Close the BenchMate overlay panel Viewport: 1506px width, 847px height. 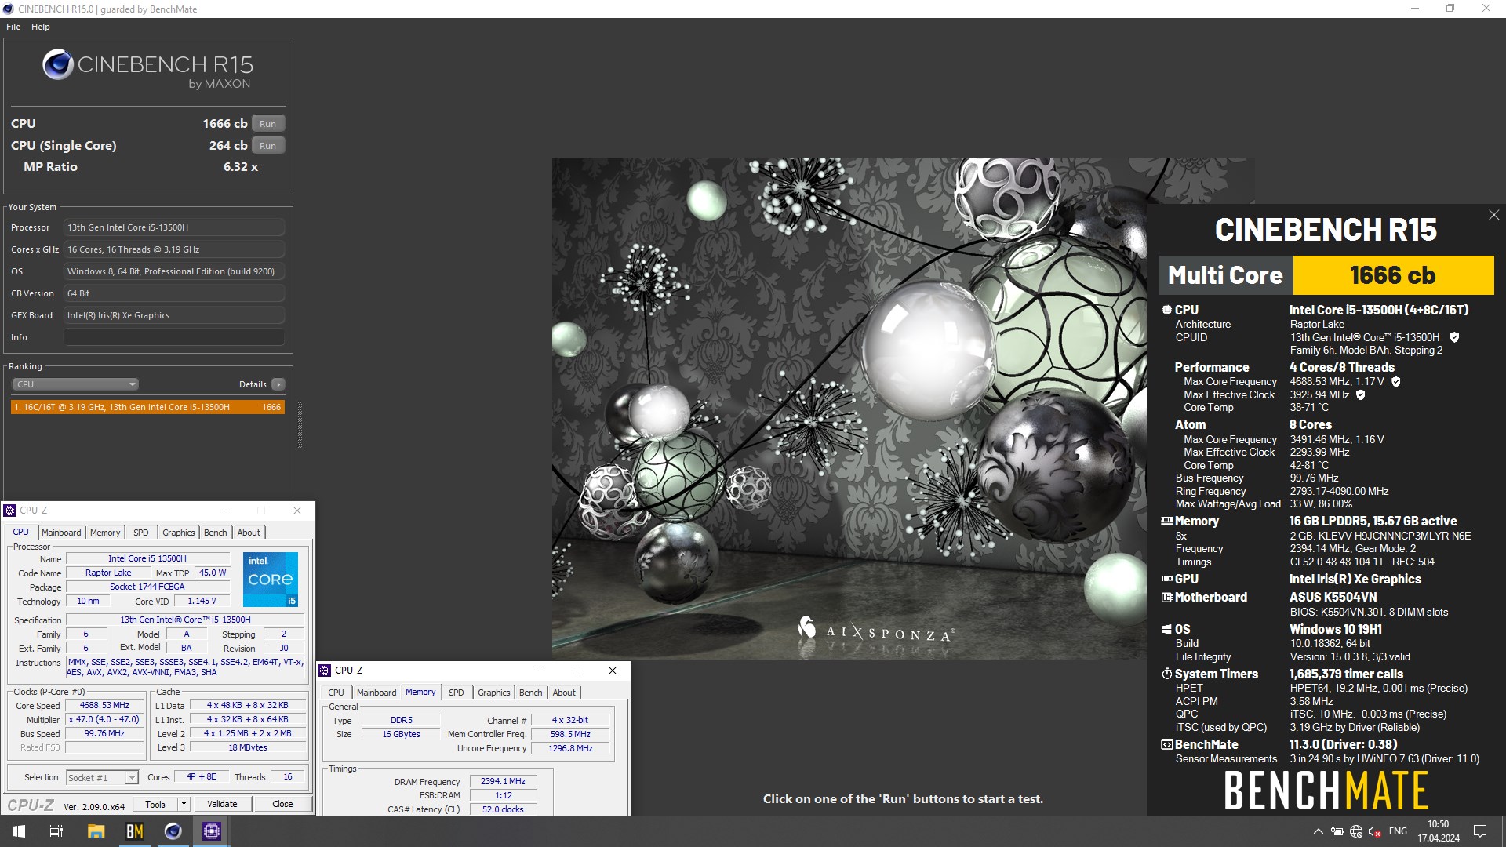click(x=1493, y=215)
